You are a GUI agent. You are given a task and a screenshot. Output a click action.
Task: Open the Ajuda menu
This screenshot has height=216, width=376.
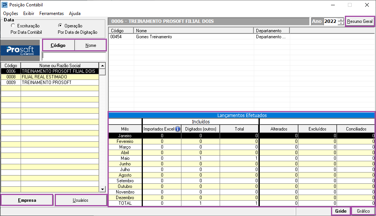75,13
